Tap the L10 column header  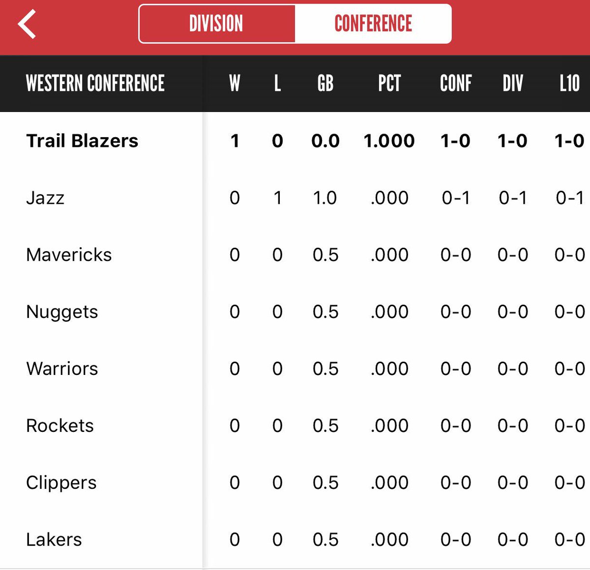(569, 84)
